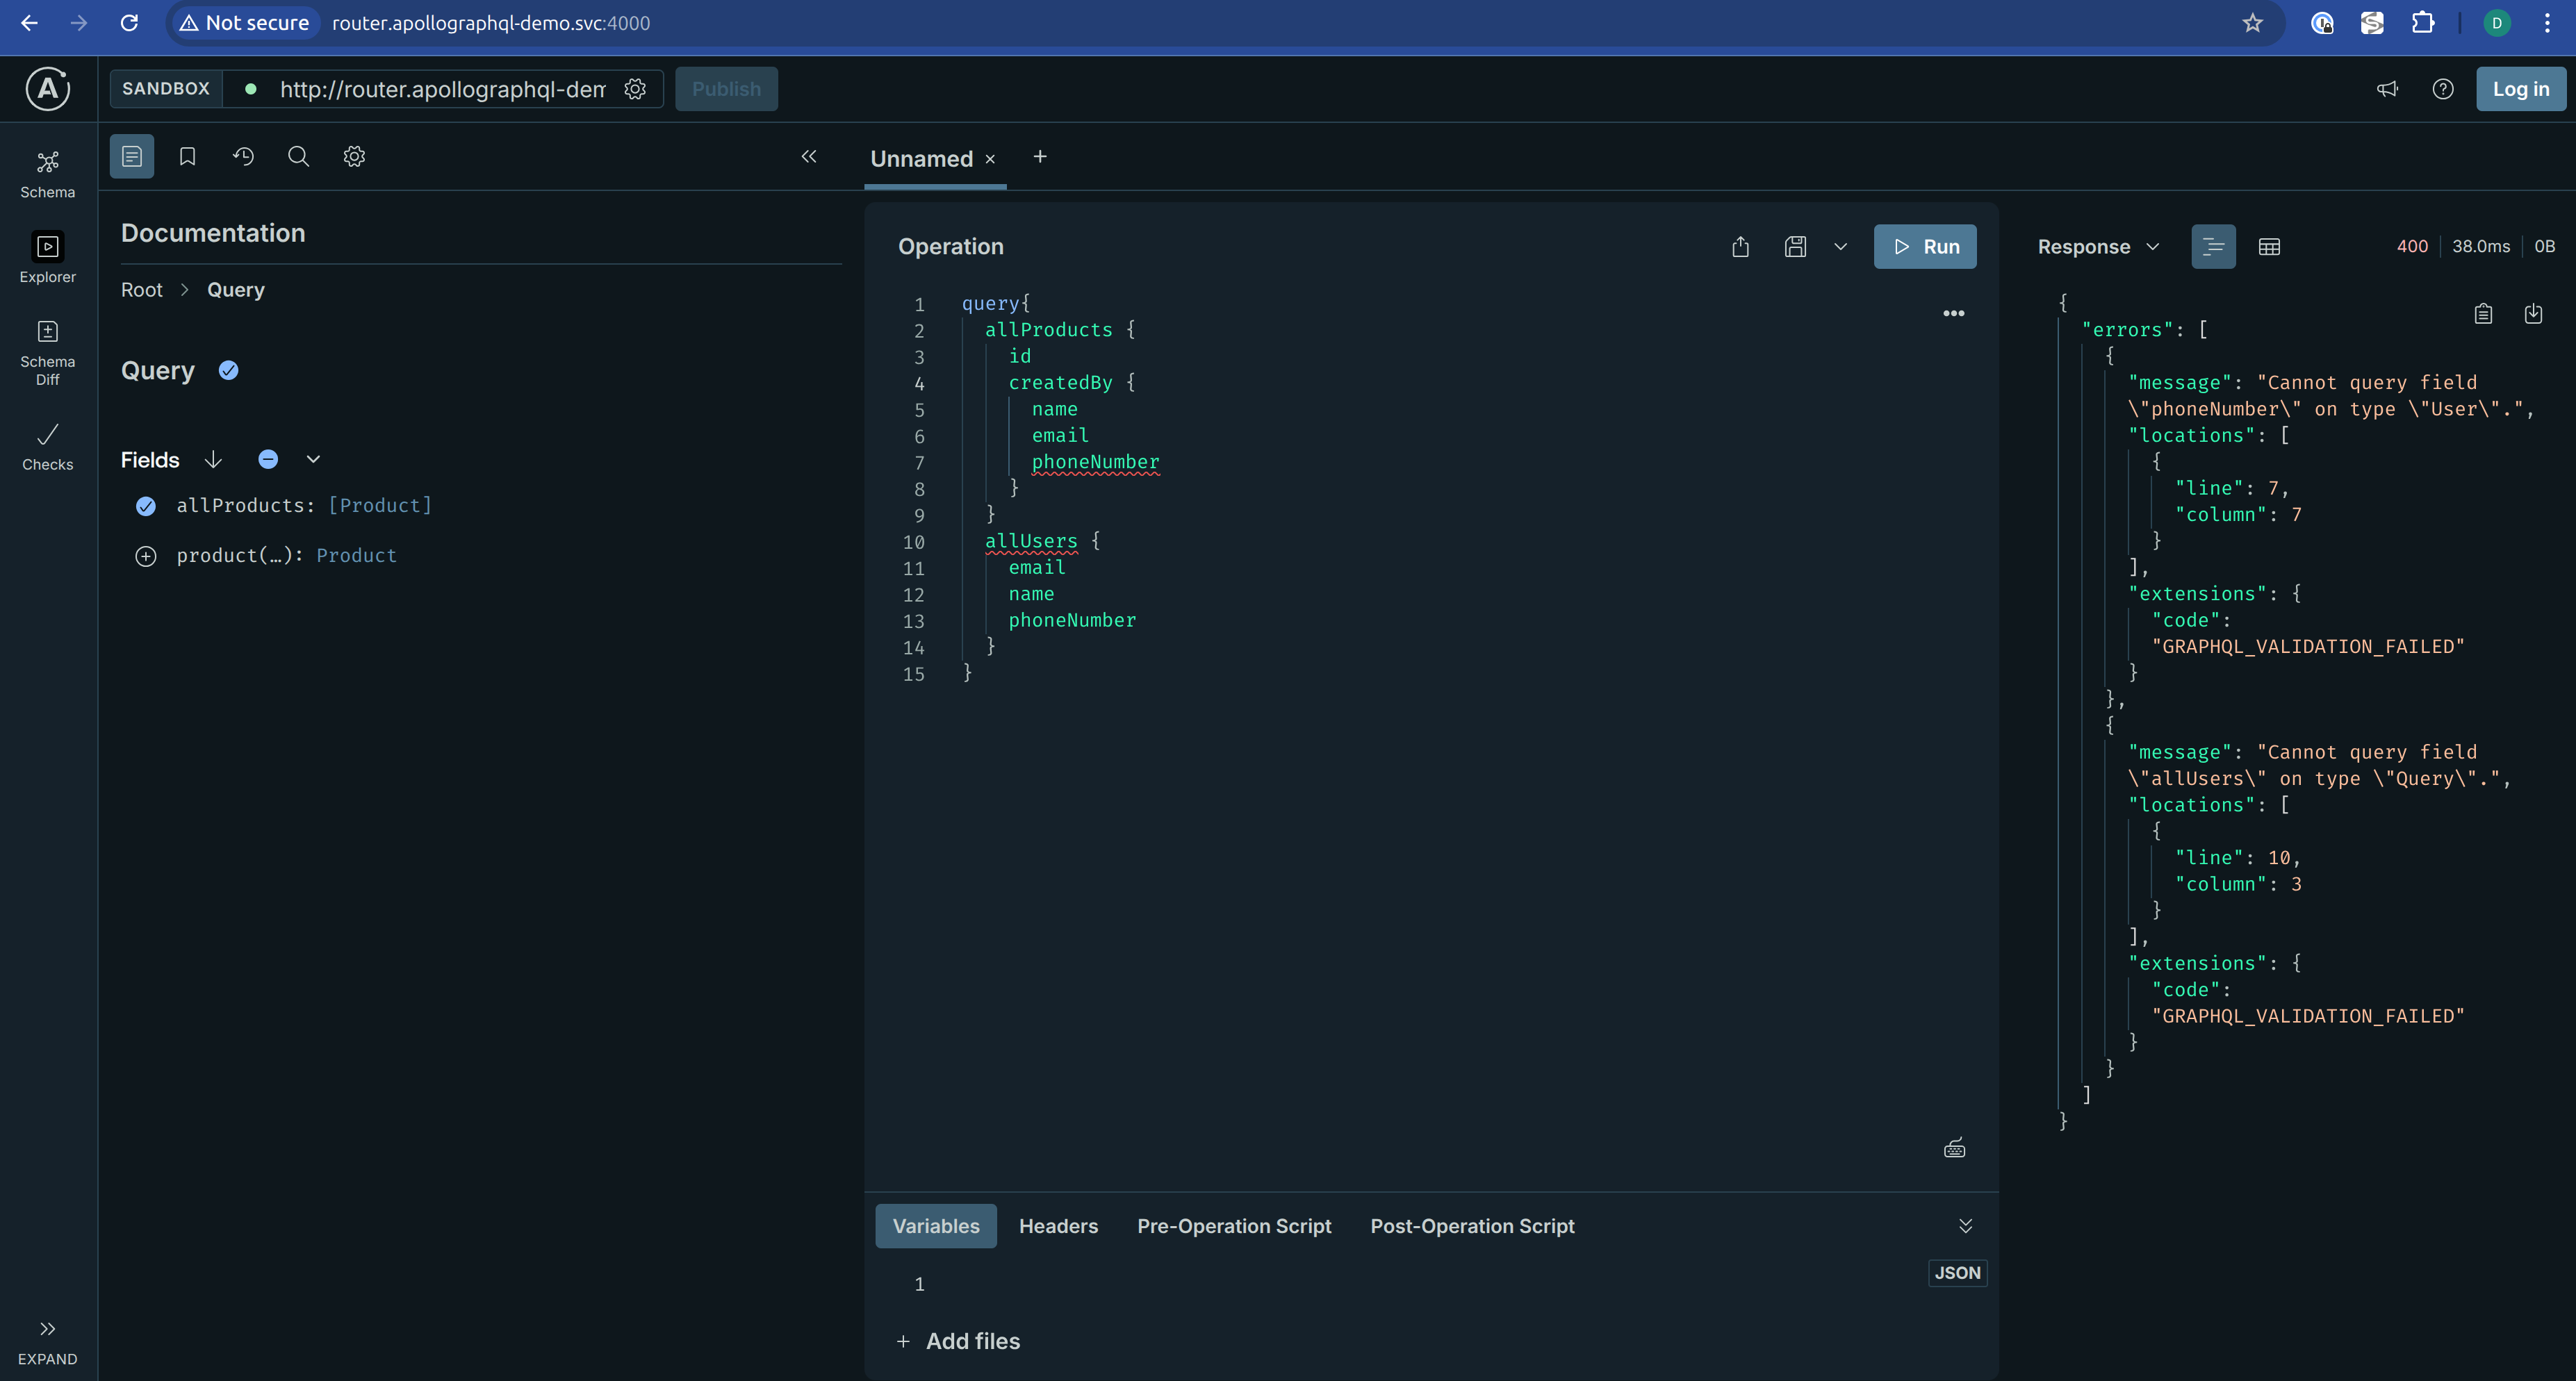Open operation collections bookmark icon
Viewport: 2576px width, 1381px height.
(x=187, y=156)
